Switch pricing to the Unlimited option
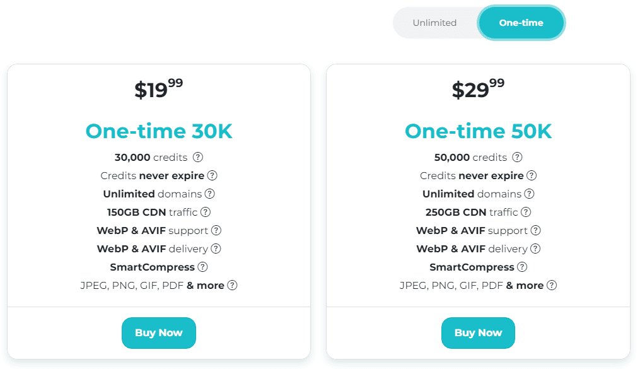Image resolution: width=640 pixels, height=369 pixels. coord(434,23)
